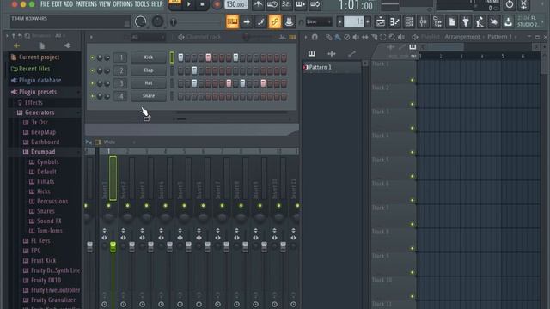Viewport: 550px width, 309px height.
Task: Click Kick mixer track number 1
Action: coord(120,58)
